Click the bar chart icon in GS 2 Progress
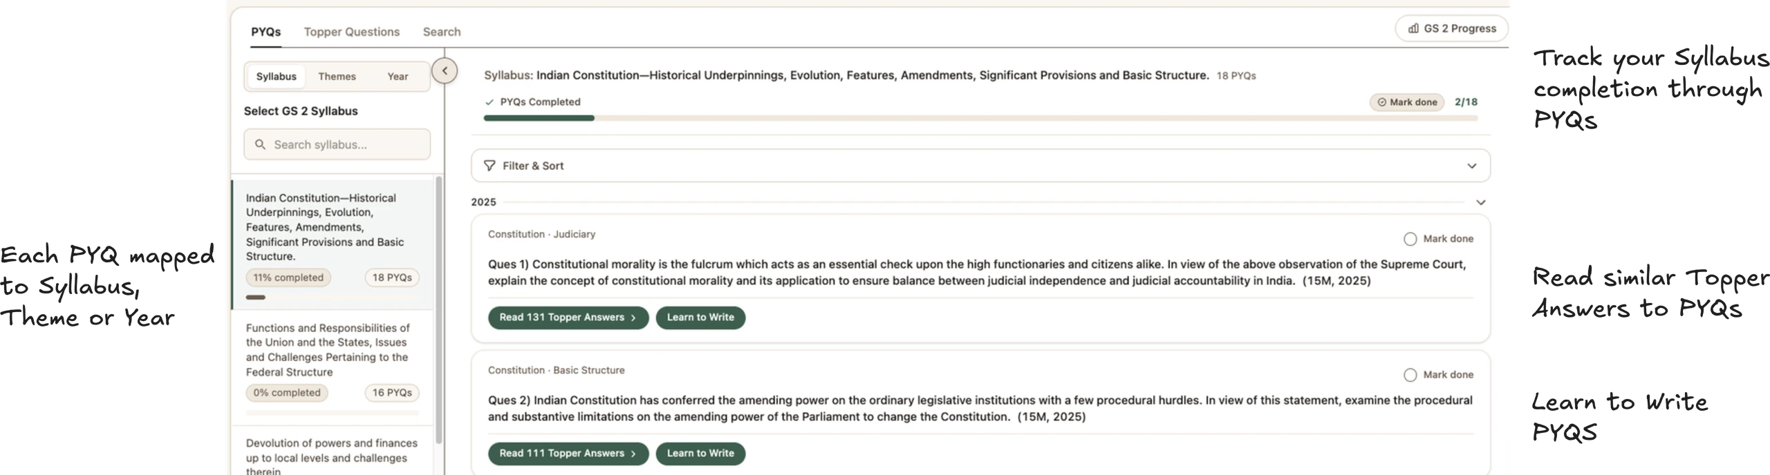Image resolution: width=1770 pixels, height=475 pixels. [1413, 28]
